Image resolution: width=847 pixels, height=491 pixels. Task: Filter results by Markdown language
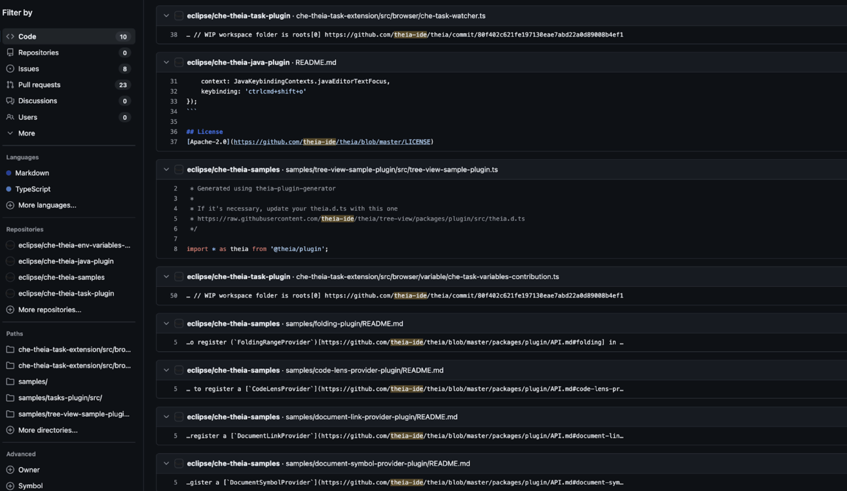pyautogui.click(x=32, y=173)
